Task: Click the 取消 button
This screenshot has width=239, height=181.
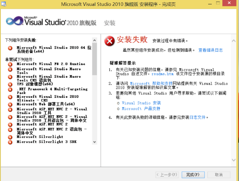Action: [x=219, y=175]
